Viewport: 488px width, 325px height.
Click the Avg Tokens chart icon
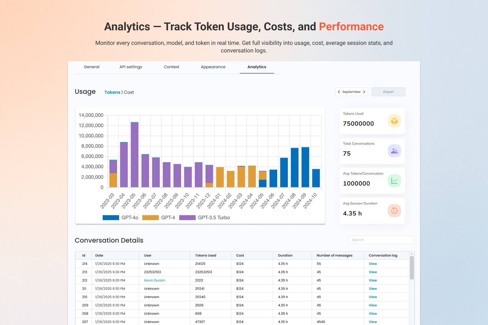point(394,181)
